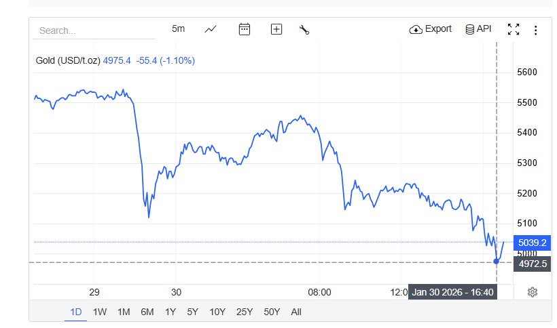Click the Gold (USD/t.oz) series label

coord(68,60)
